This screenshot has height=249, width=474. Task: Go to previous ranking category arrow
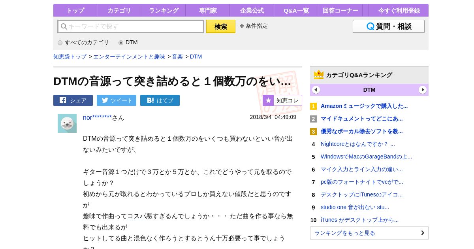coord(316,90)
